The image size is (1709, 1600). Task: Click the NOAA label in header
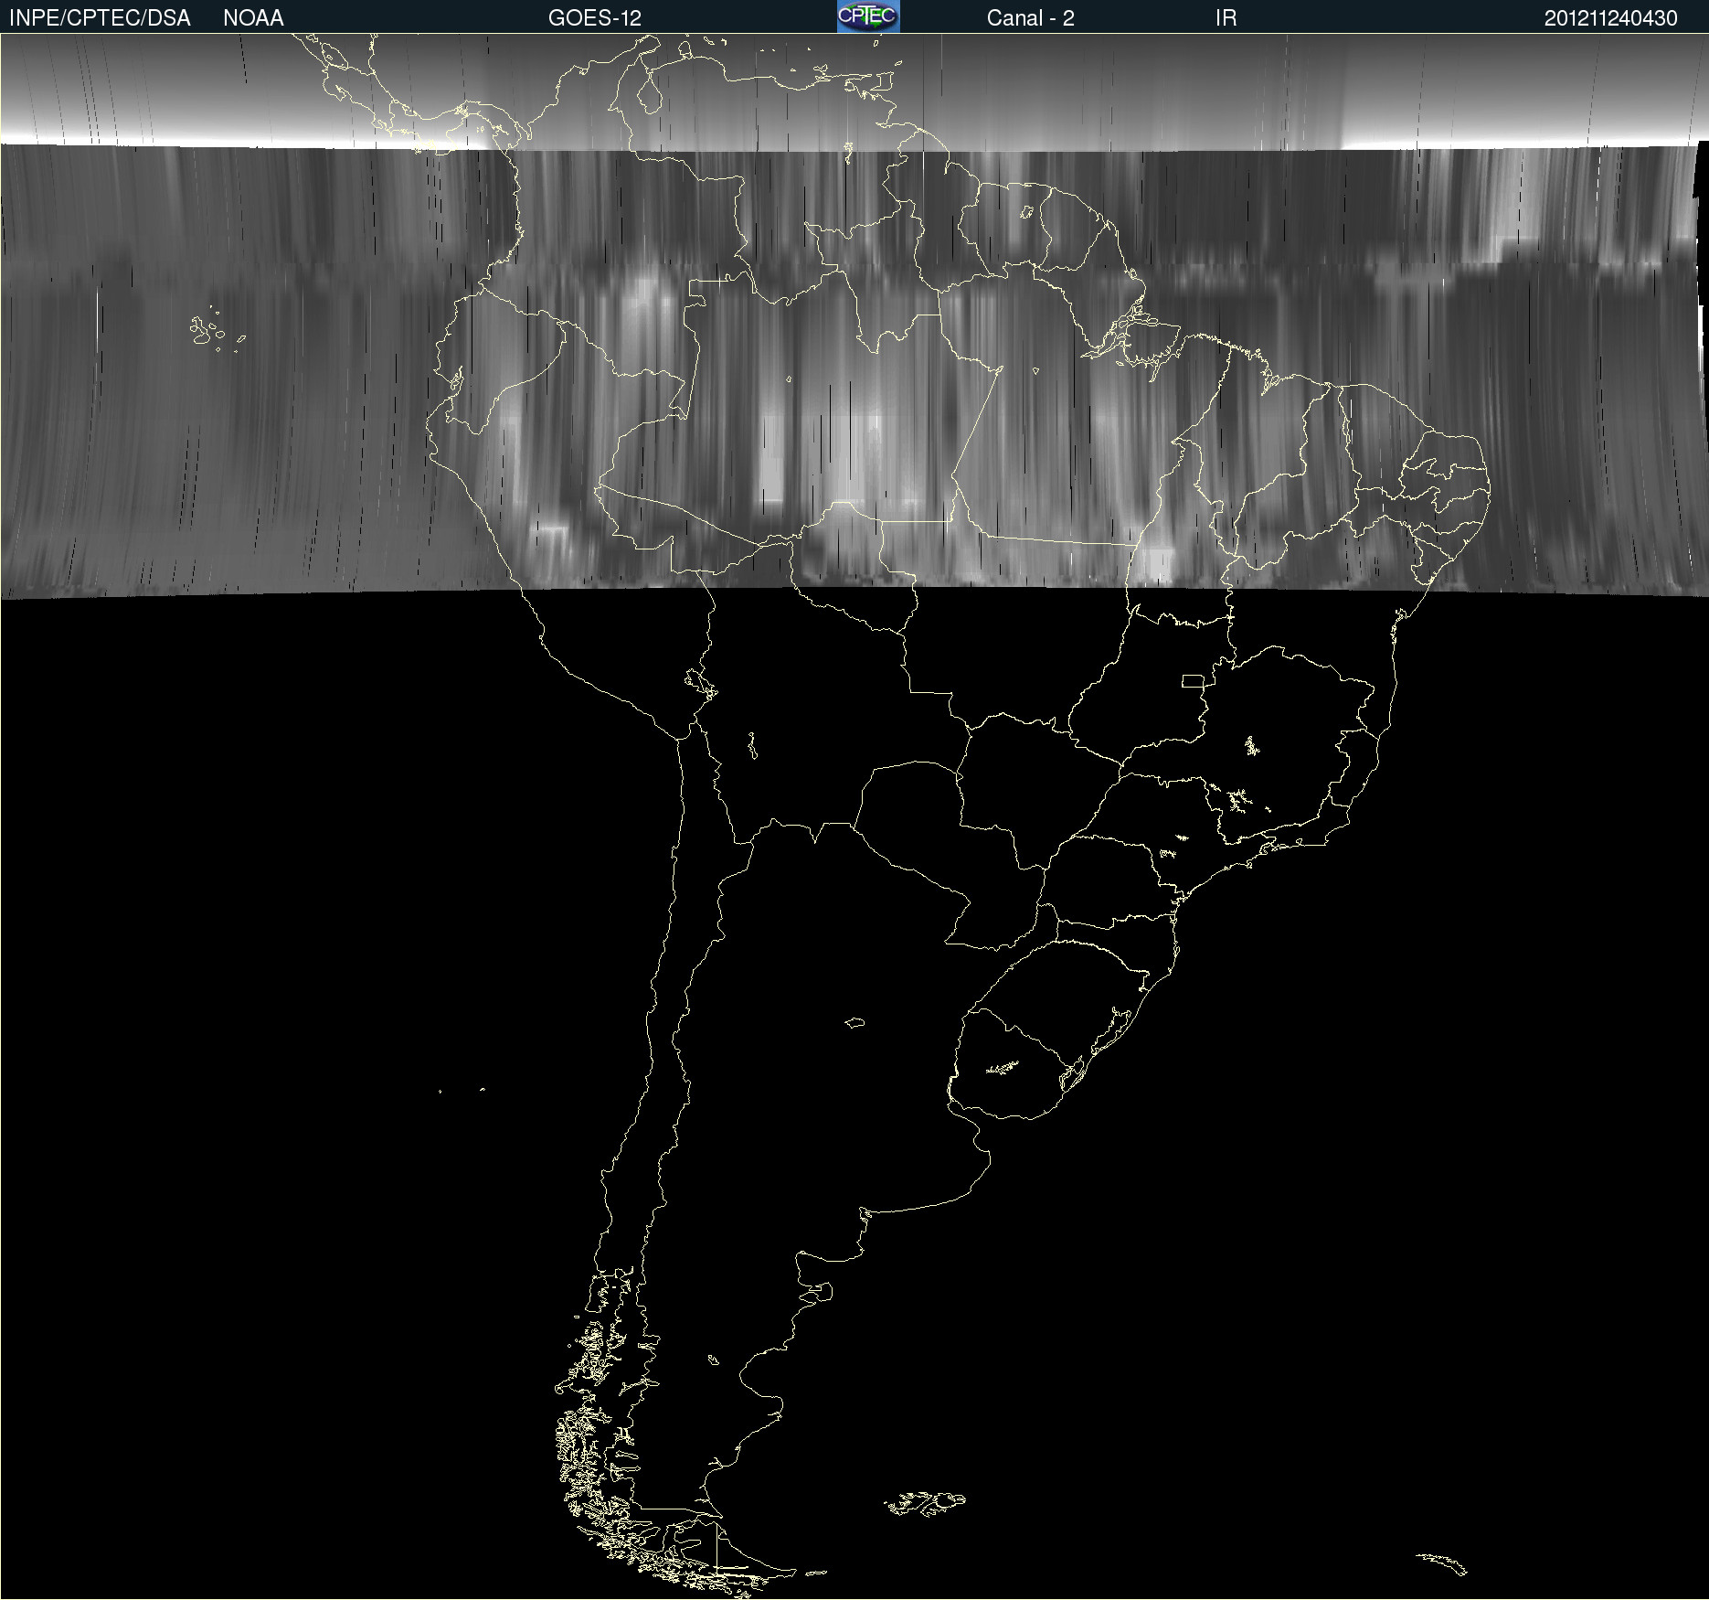pyautogui.click(x=253, y=18)
